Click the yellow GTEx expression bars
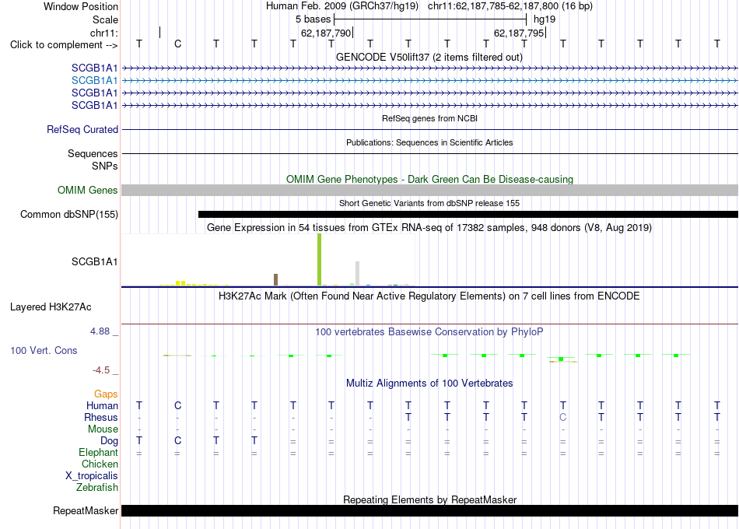The height and width of the screenshot is (529, 739). pos(180,283)
